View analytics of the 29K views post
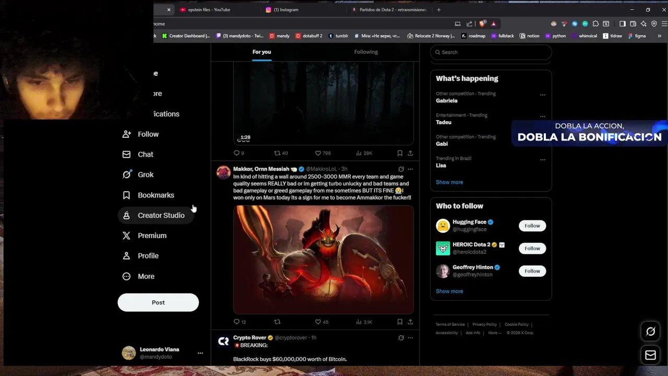This screenshot has height=376, width=668. tap(364, 153)
